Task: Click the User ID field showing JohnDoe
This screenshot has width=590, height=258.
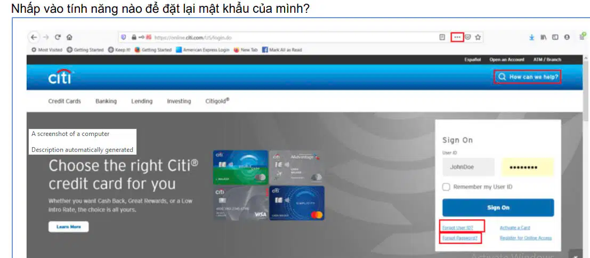Action: point(468,167)
